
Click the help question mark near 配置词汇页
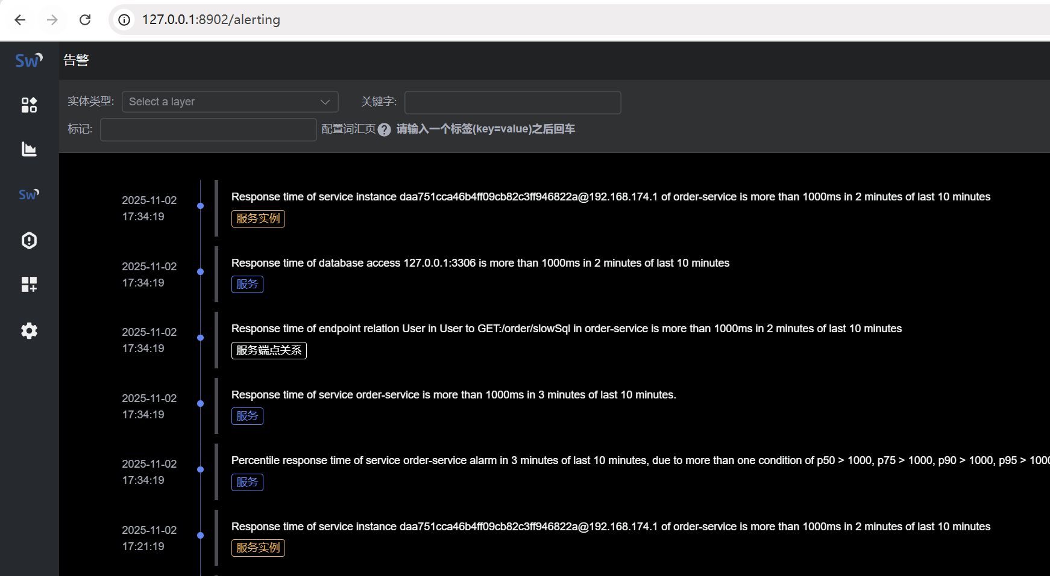click(x=385, y=129)
